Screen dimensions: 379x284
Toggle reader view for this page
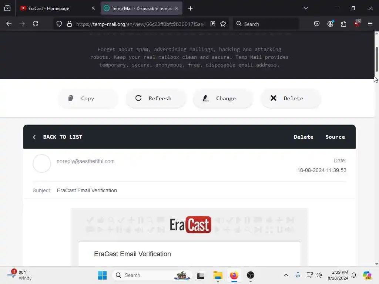(x=213, y=24)
